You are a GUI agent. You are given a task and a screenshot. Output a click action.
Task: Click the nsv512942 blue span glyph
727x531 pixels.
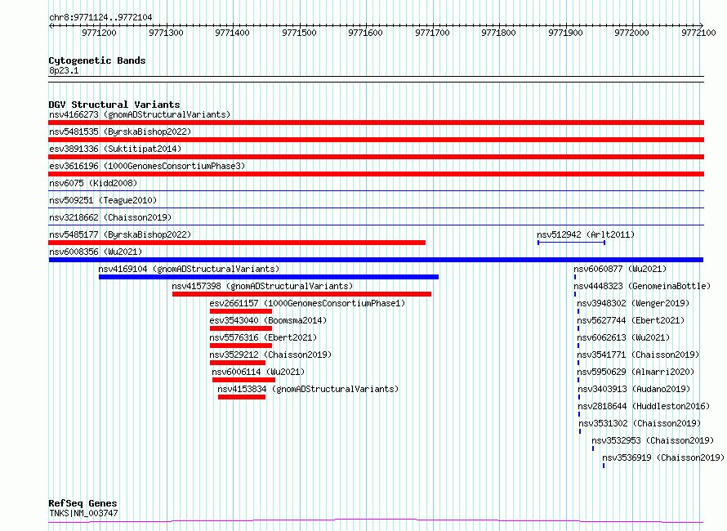(x=571, y=243)
